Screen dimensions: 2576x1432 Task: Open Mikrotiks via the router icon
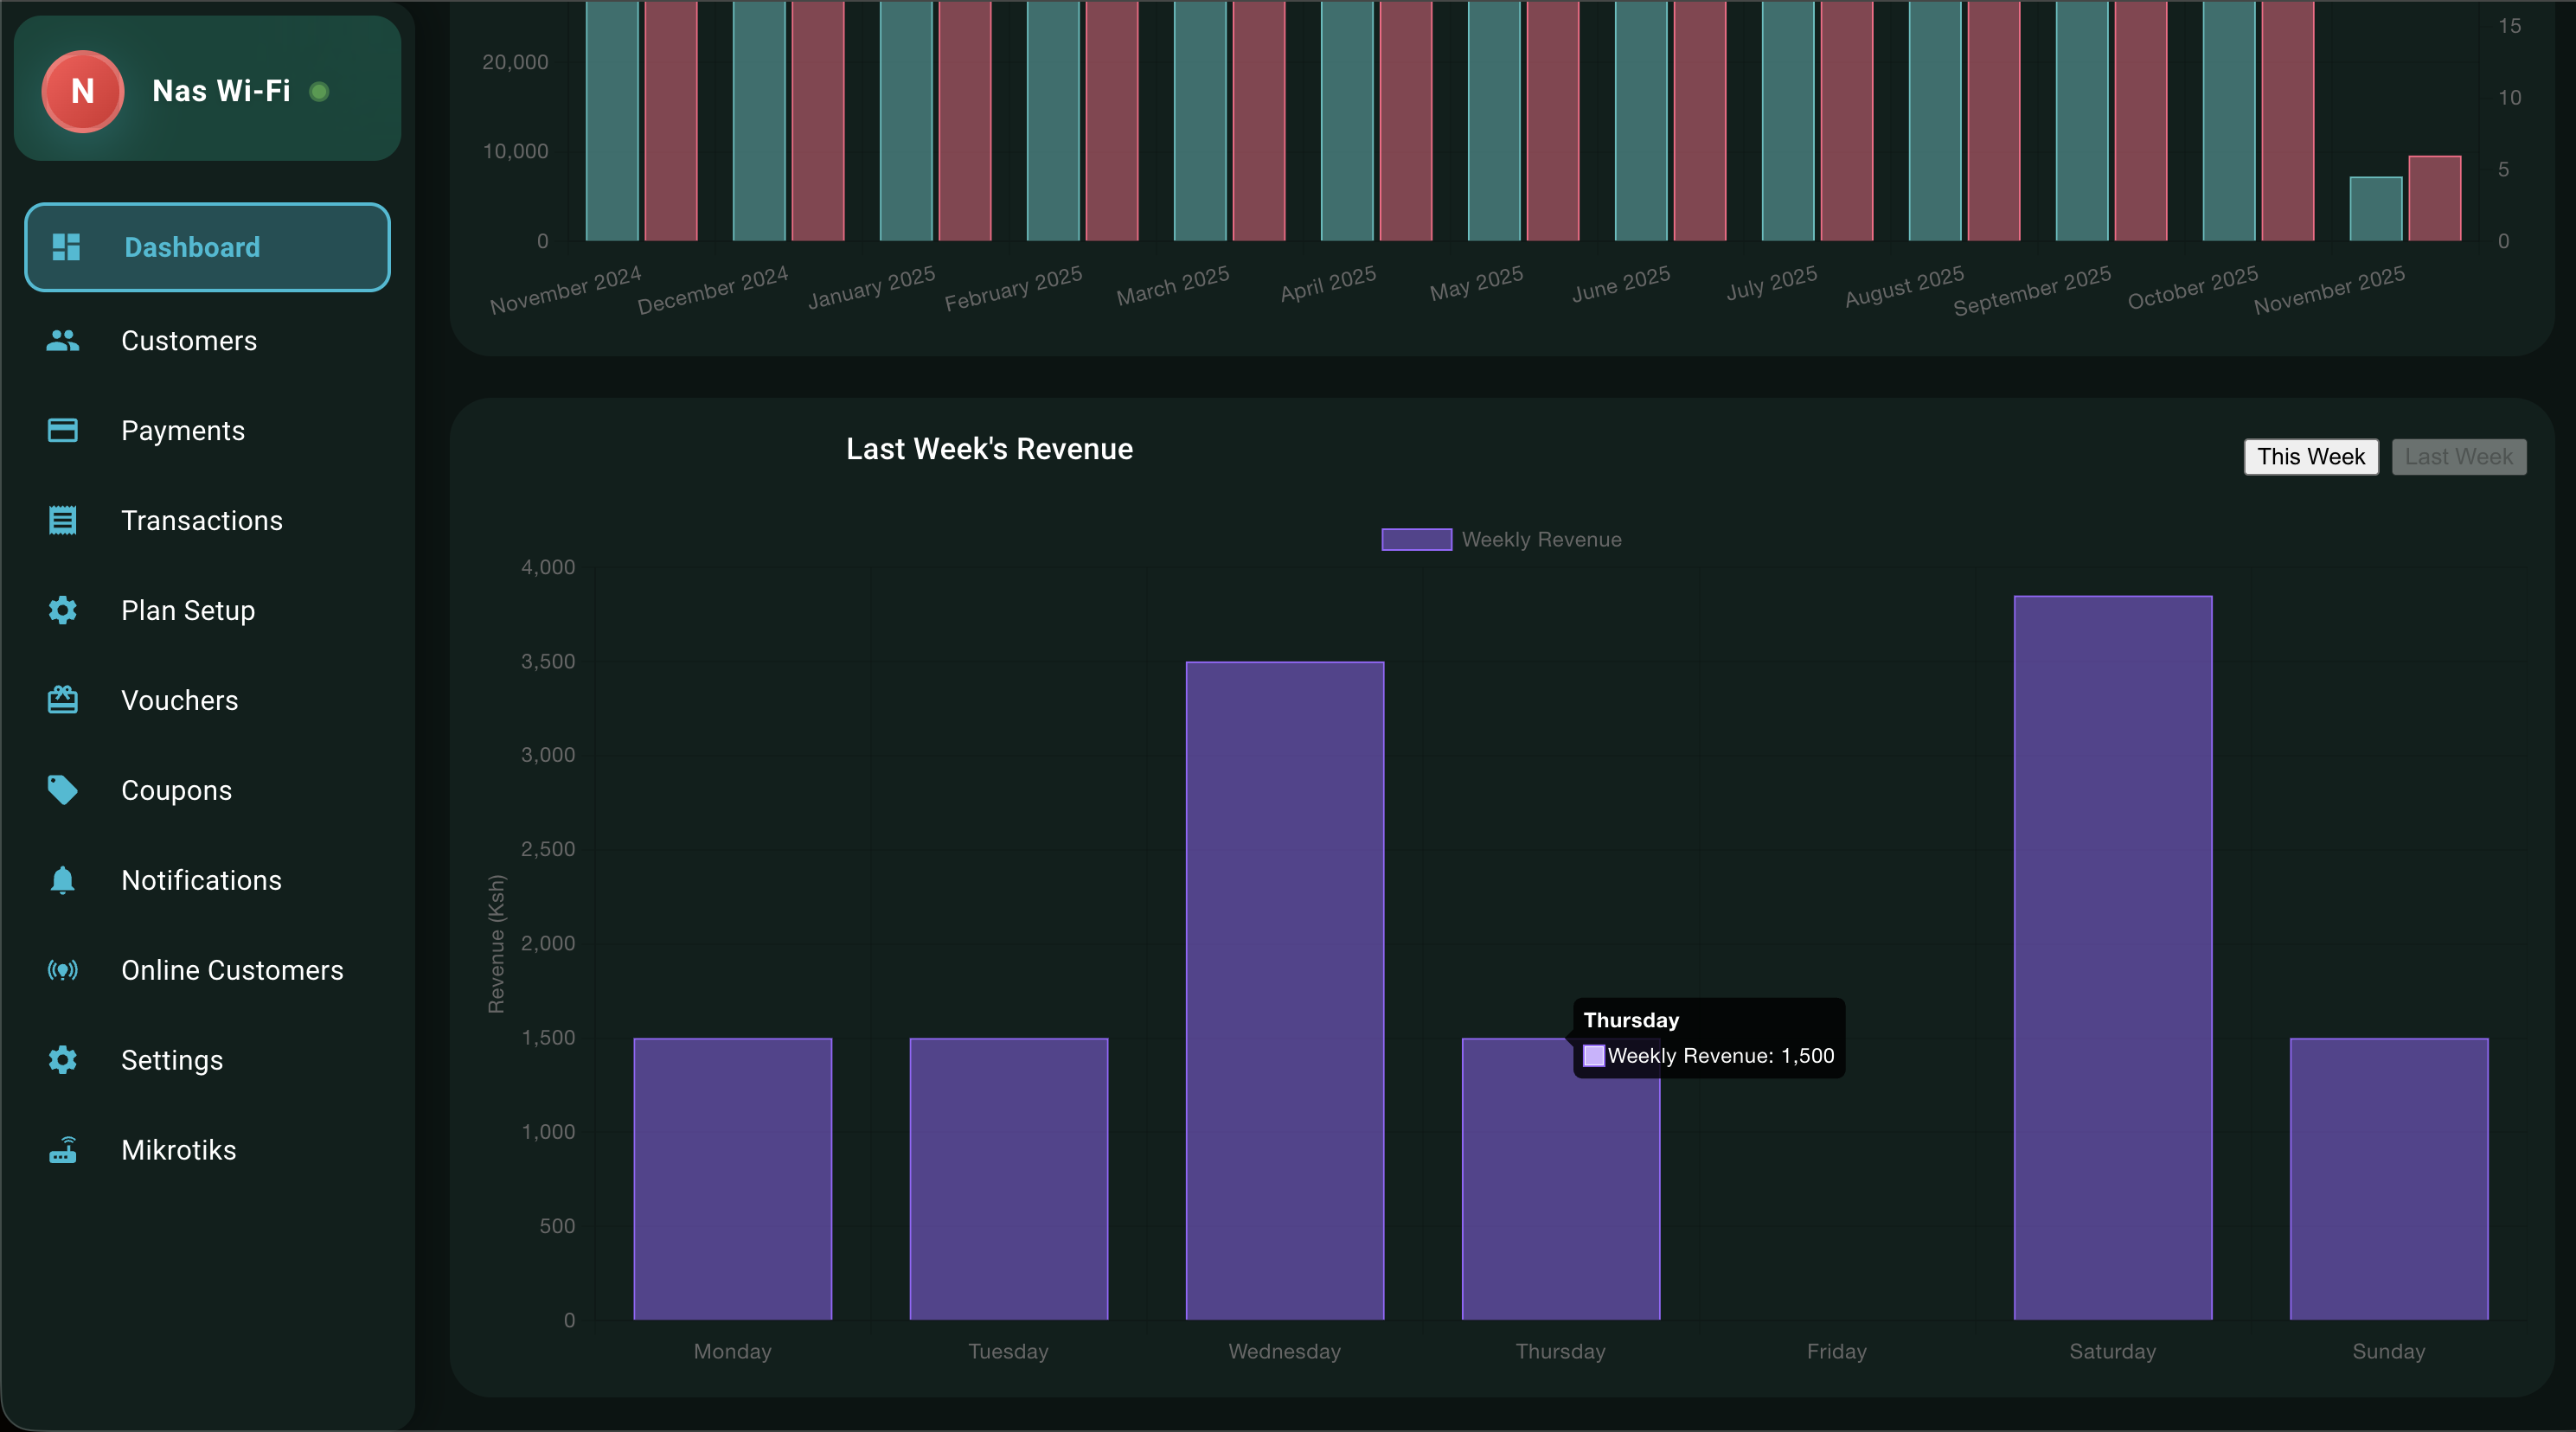click(62, 1150)
